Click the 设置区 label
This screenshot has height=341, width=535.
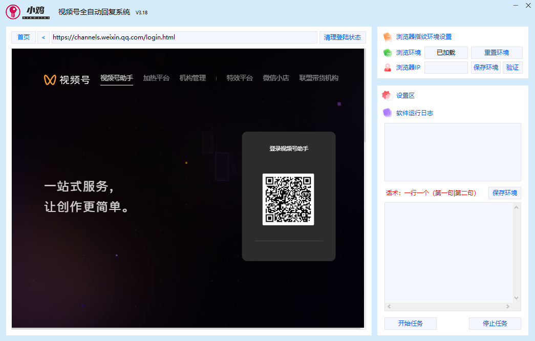[x=405, y=96]
